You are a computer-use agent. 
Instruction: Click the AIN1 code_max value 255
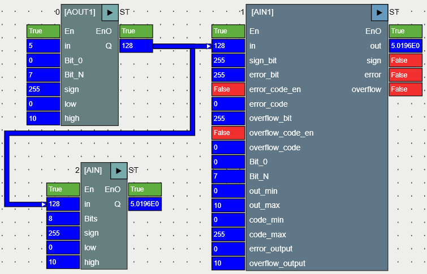click(x=228, y=234)
